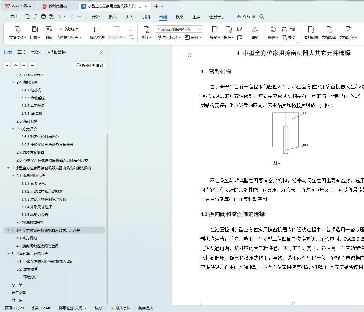The width and height of the screenshot is (364, 312).
Task: Click the save document icon
Action: (28, 16)
